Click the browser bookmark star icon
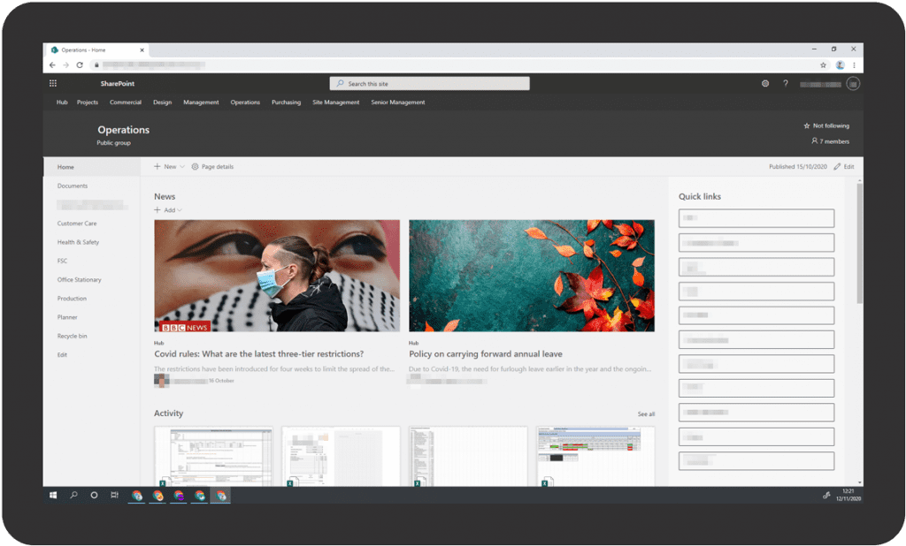The height and width of the screenshot is (546, 906). (x=824, y=64)
